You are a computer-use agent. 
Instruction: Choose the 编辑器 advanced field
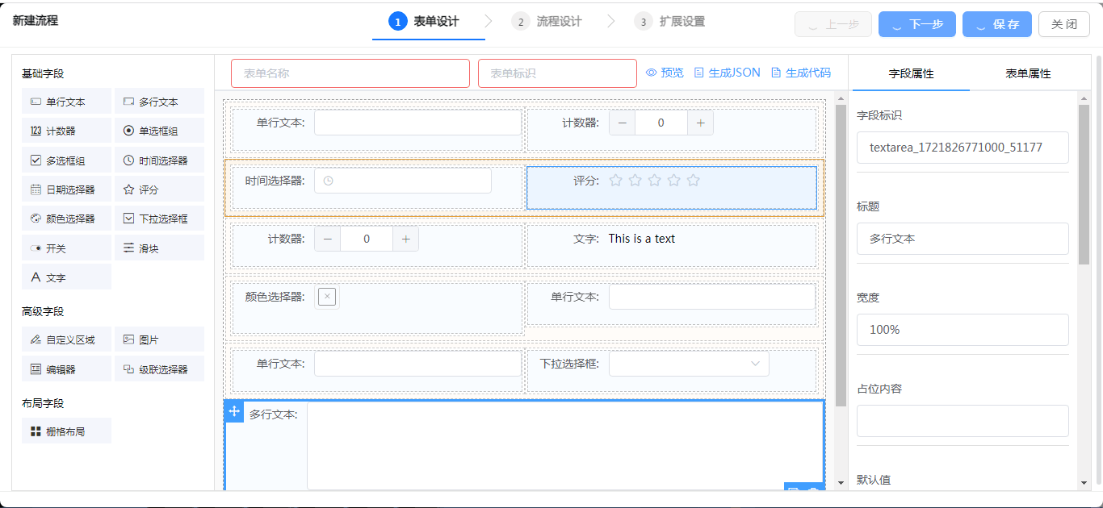click(67, 369)
